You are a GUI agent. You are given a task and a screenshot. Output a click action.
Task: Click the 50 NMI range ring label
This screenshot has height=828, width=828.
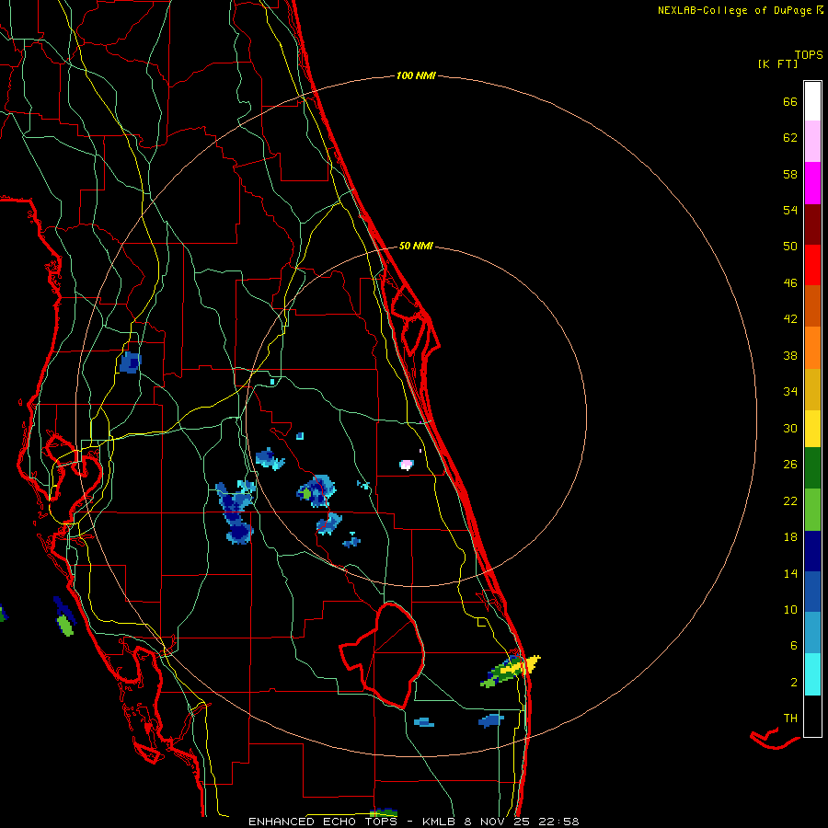[x=416, y=246]
